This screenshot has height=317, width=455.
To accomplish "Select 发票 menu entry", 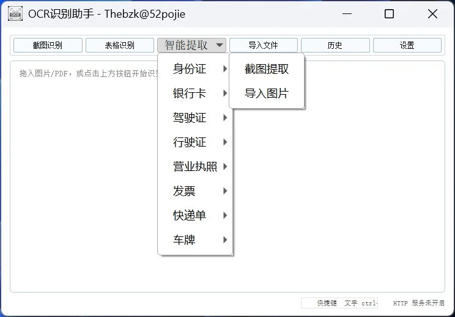I will click(195, 191).
